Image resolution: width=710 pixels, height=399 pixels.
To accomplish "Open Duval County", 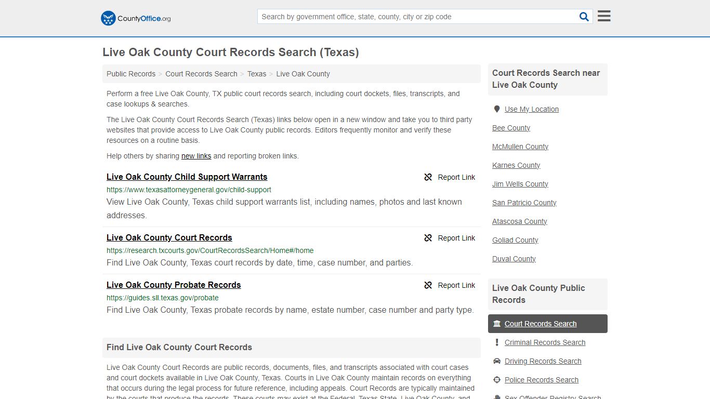I will tap(514, 259).
